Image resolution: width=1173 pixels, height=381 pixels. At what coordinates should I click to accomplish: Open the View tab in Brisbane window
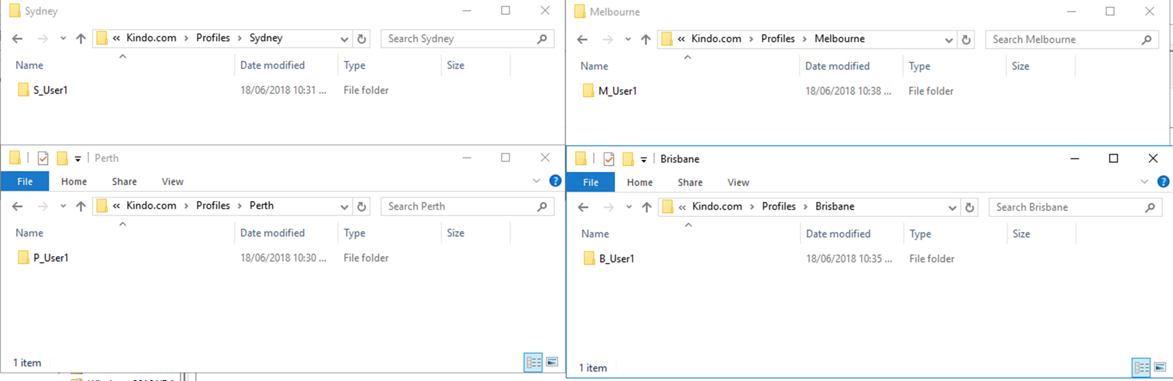738,182
